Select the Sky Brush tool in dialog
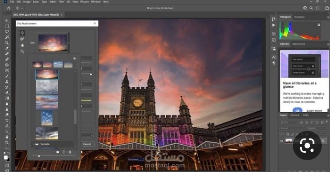This screenshot has height=172, width=330. pyautogui.click(x=22, y=39)
